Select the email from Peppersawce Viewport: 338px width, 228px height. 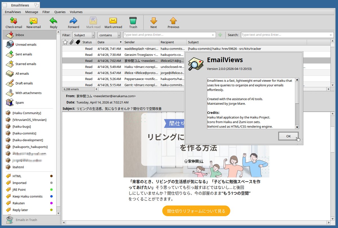123,79
